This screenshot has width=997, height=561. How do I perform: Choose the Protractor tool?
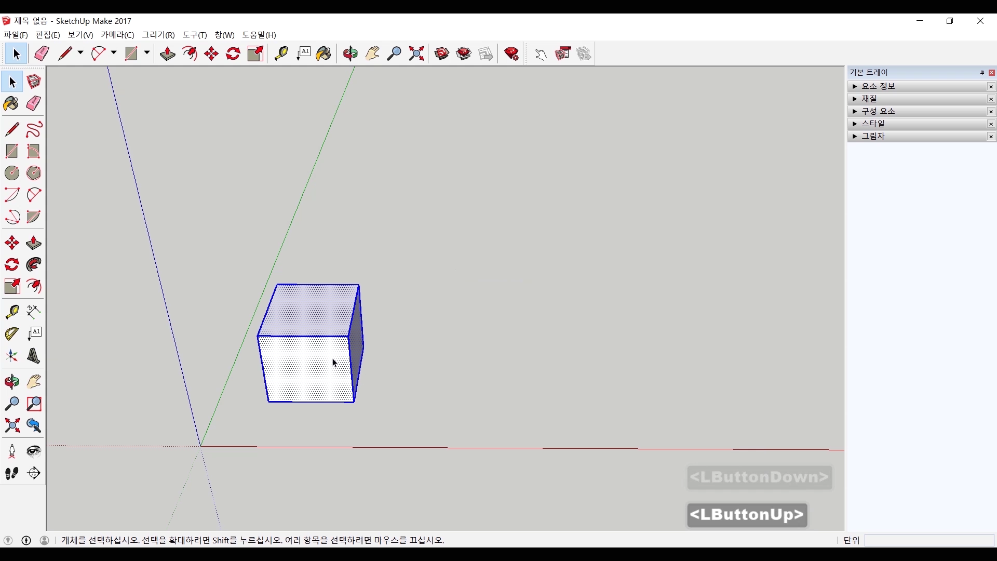pos(11,334)
